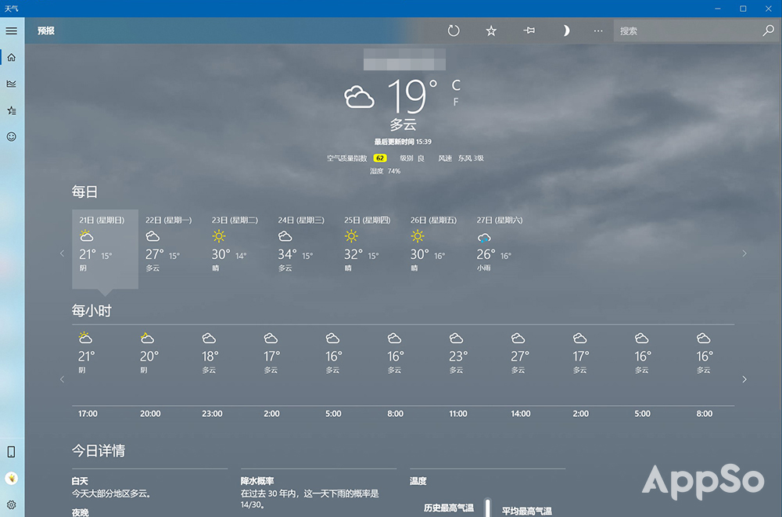
Task: Open the more options ellipsis
Action: click(598, 31)
